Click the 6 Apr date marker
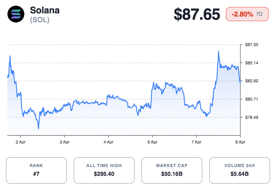Viewport: 276px width, 185px height. (152, 142)
